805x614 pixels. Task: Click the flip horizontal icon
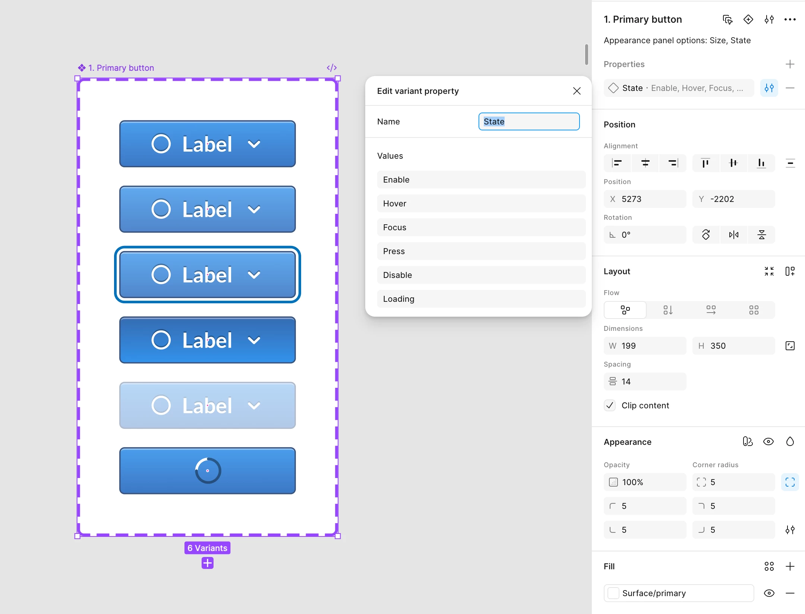(733, 235)
